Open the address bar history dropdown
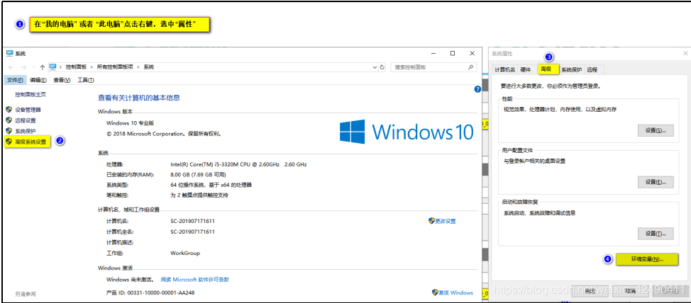 (x=375, y=67)
